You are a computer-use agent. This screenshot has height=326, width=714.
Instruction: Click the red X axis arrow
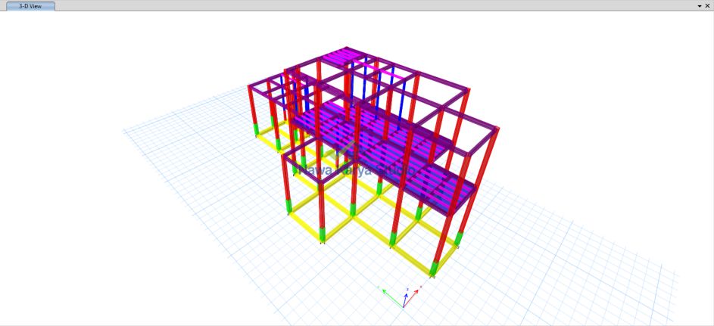coord(416,290)
